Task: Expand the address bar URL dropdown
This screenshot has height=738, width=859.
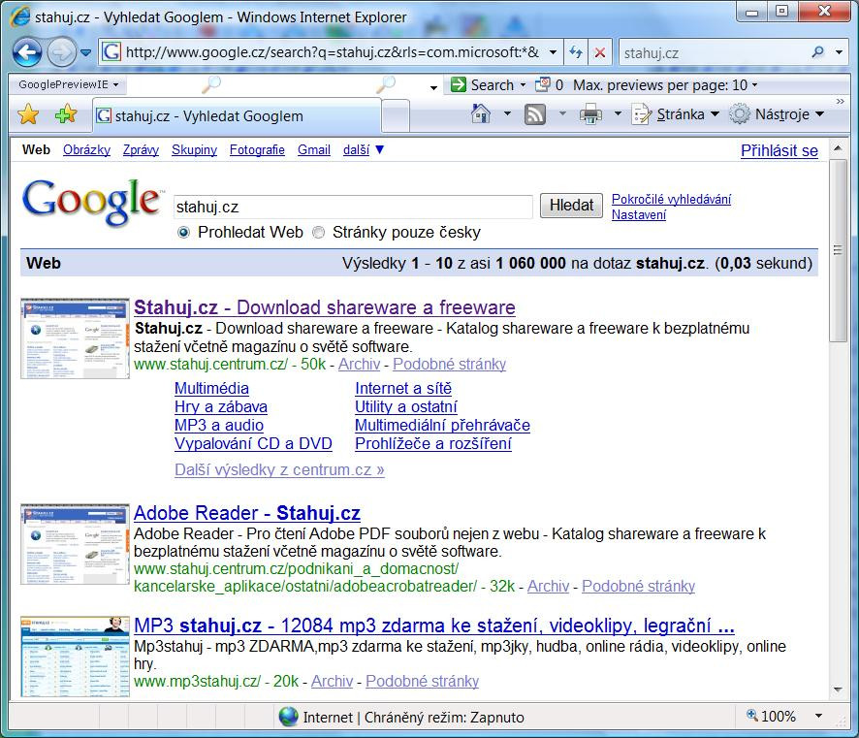Action: pos(553,52)
